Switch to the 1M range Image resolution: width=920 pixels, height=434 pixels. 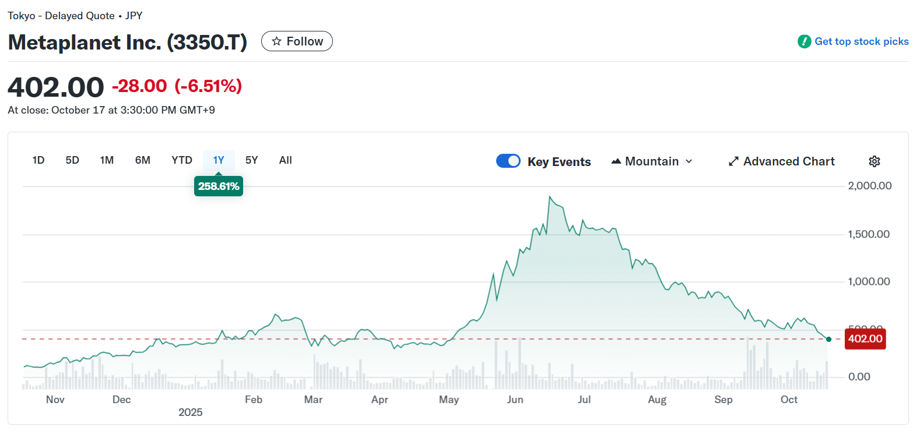(x=107, y=160)
